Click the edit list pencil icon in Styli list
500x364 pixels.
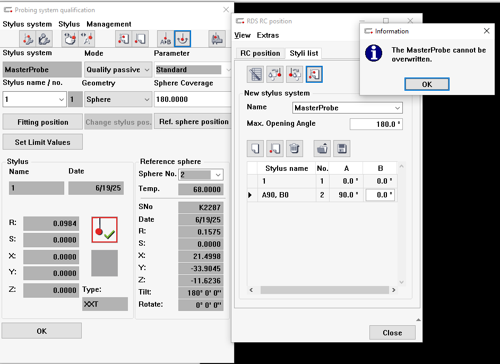point(255,74)
